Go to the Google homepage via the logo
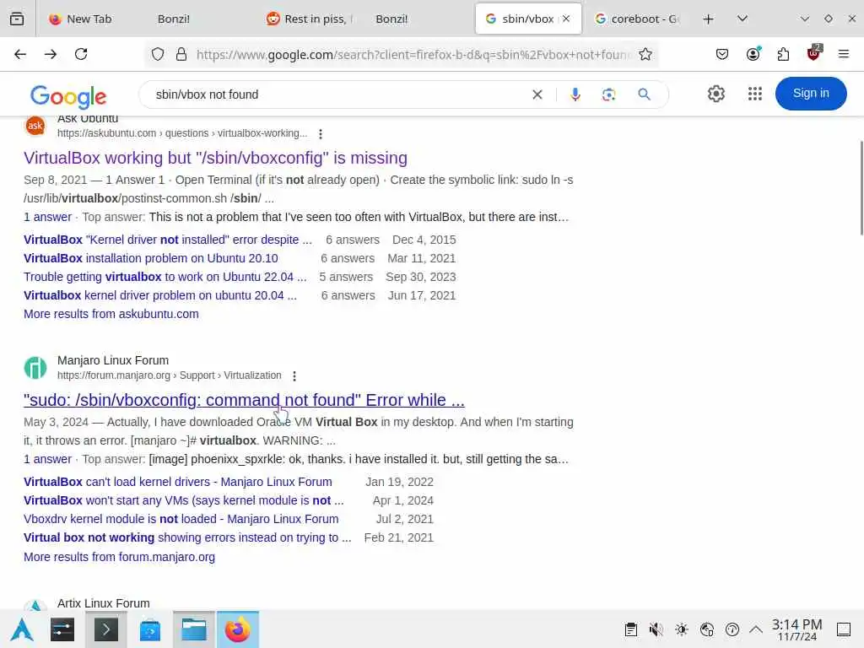This screenshot has width=864, height=648. point(67,96)
